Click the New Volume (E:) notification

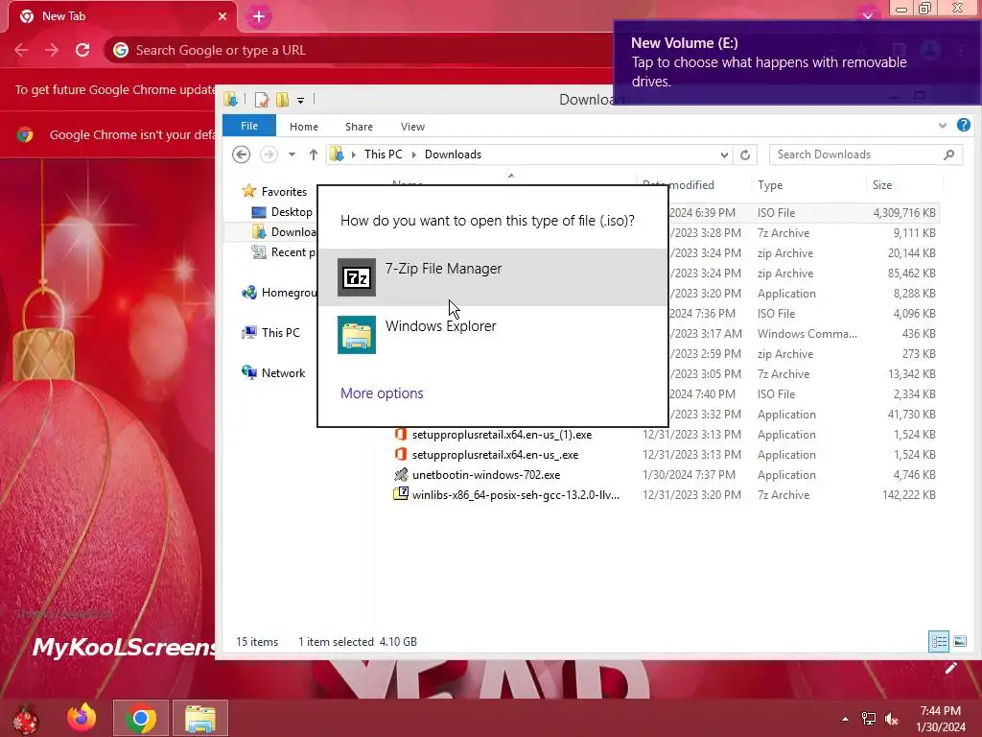[x=797, y=62]
